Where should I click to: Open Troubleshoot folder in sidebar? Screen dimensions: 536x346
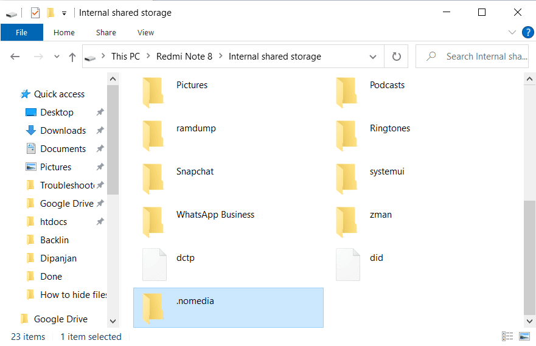(68, 185)
